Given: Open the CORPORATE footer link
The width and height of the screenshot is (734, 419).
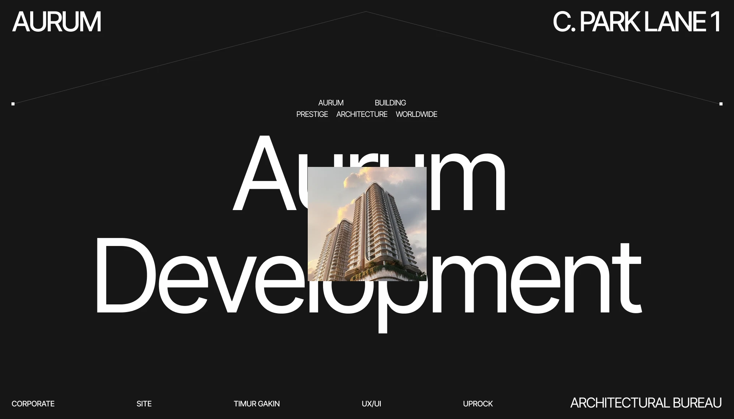Looking at the screenshot, I should coord(33,404).
